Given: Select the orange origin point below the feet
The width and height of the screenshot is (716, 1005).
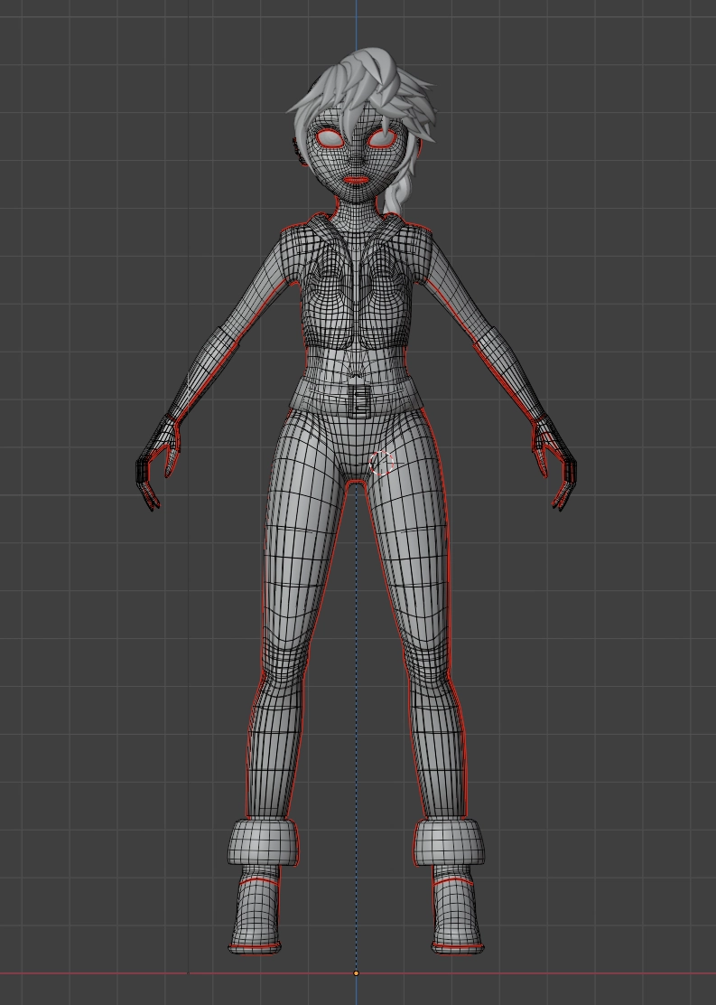Looking at the screenshot, I should [x=356, y=973].
